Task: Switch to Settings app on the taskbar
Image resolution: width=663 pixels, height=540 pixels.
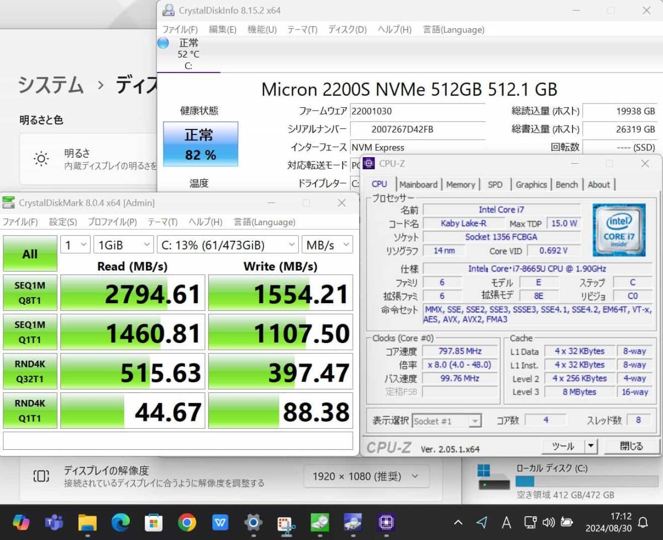Action: coord(253,522)
